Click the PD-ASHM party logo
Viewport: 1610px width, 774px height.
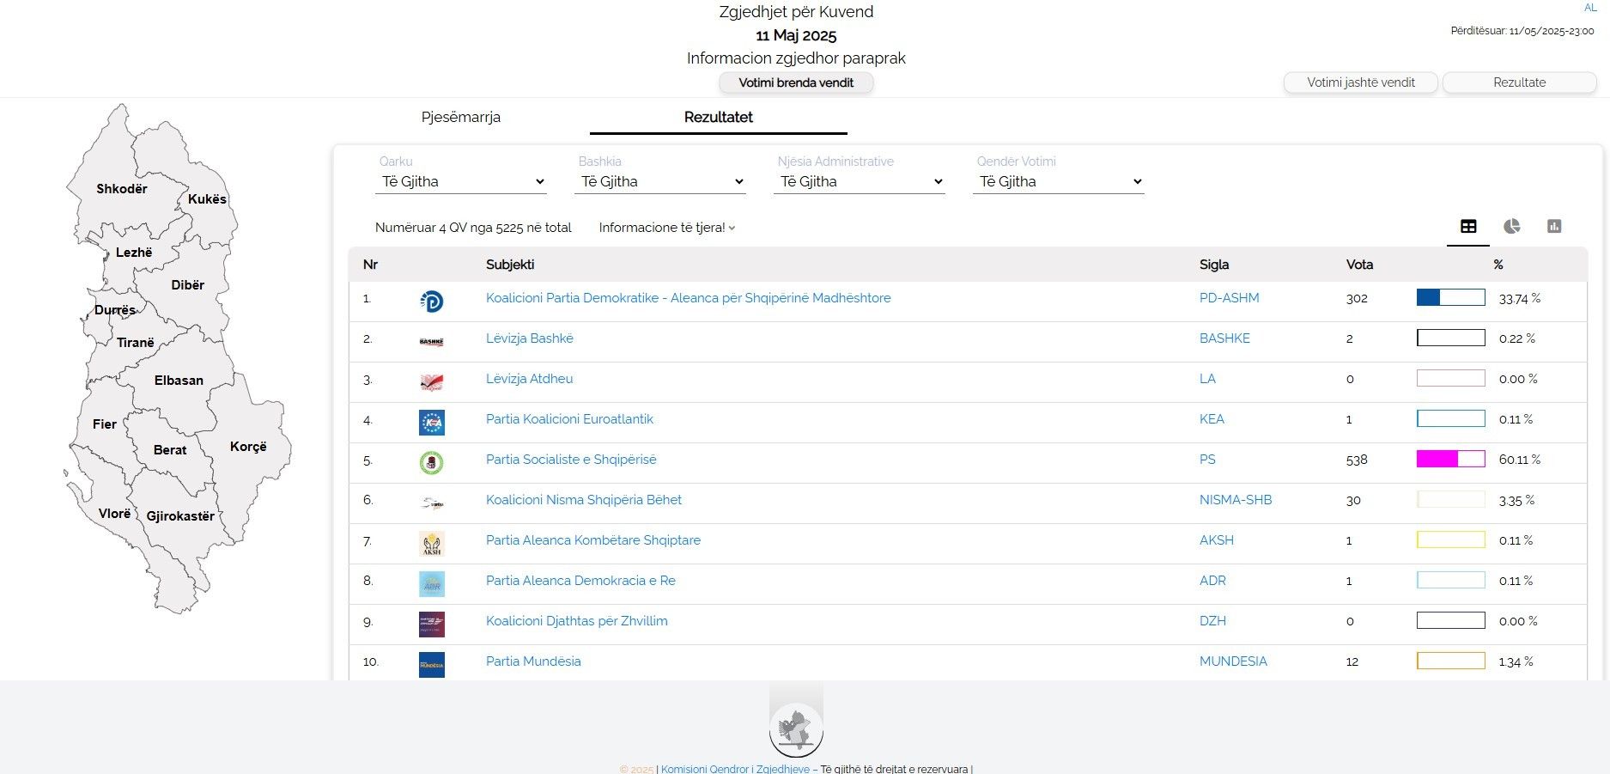(x=431, y=301)
